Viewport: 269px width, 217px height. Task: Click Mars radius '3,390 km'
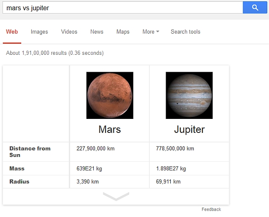pyautogui.click(x=88, y=182)
